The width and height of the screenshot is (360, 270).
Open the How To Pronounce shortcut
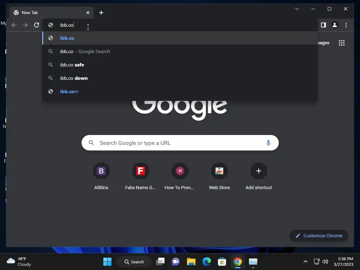180,176
